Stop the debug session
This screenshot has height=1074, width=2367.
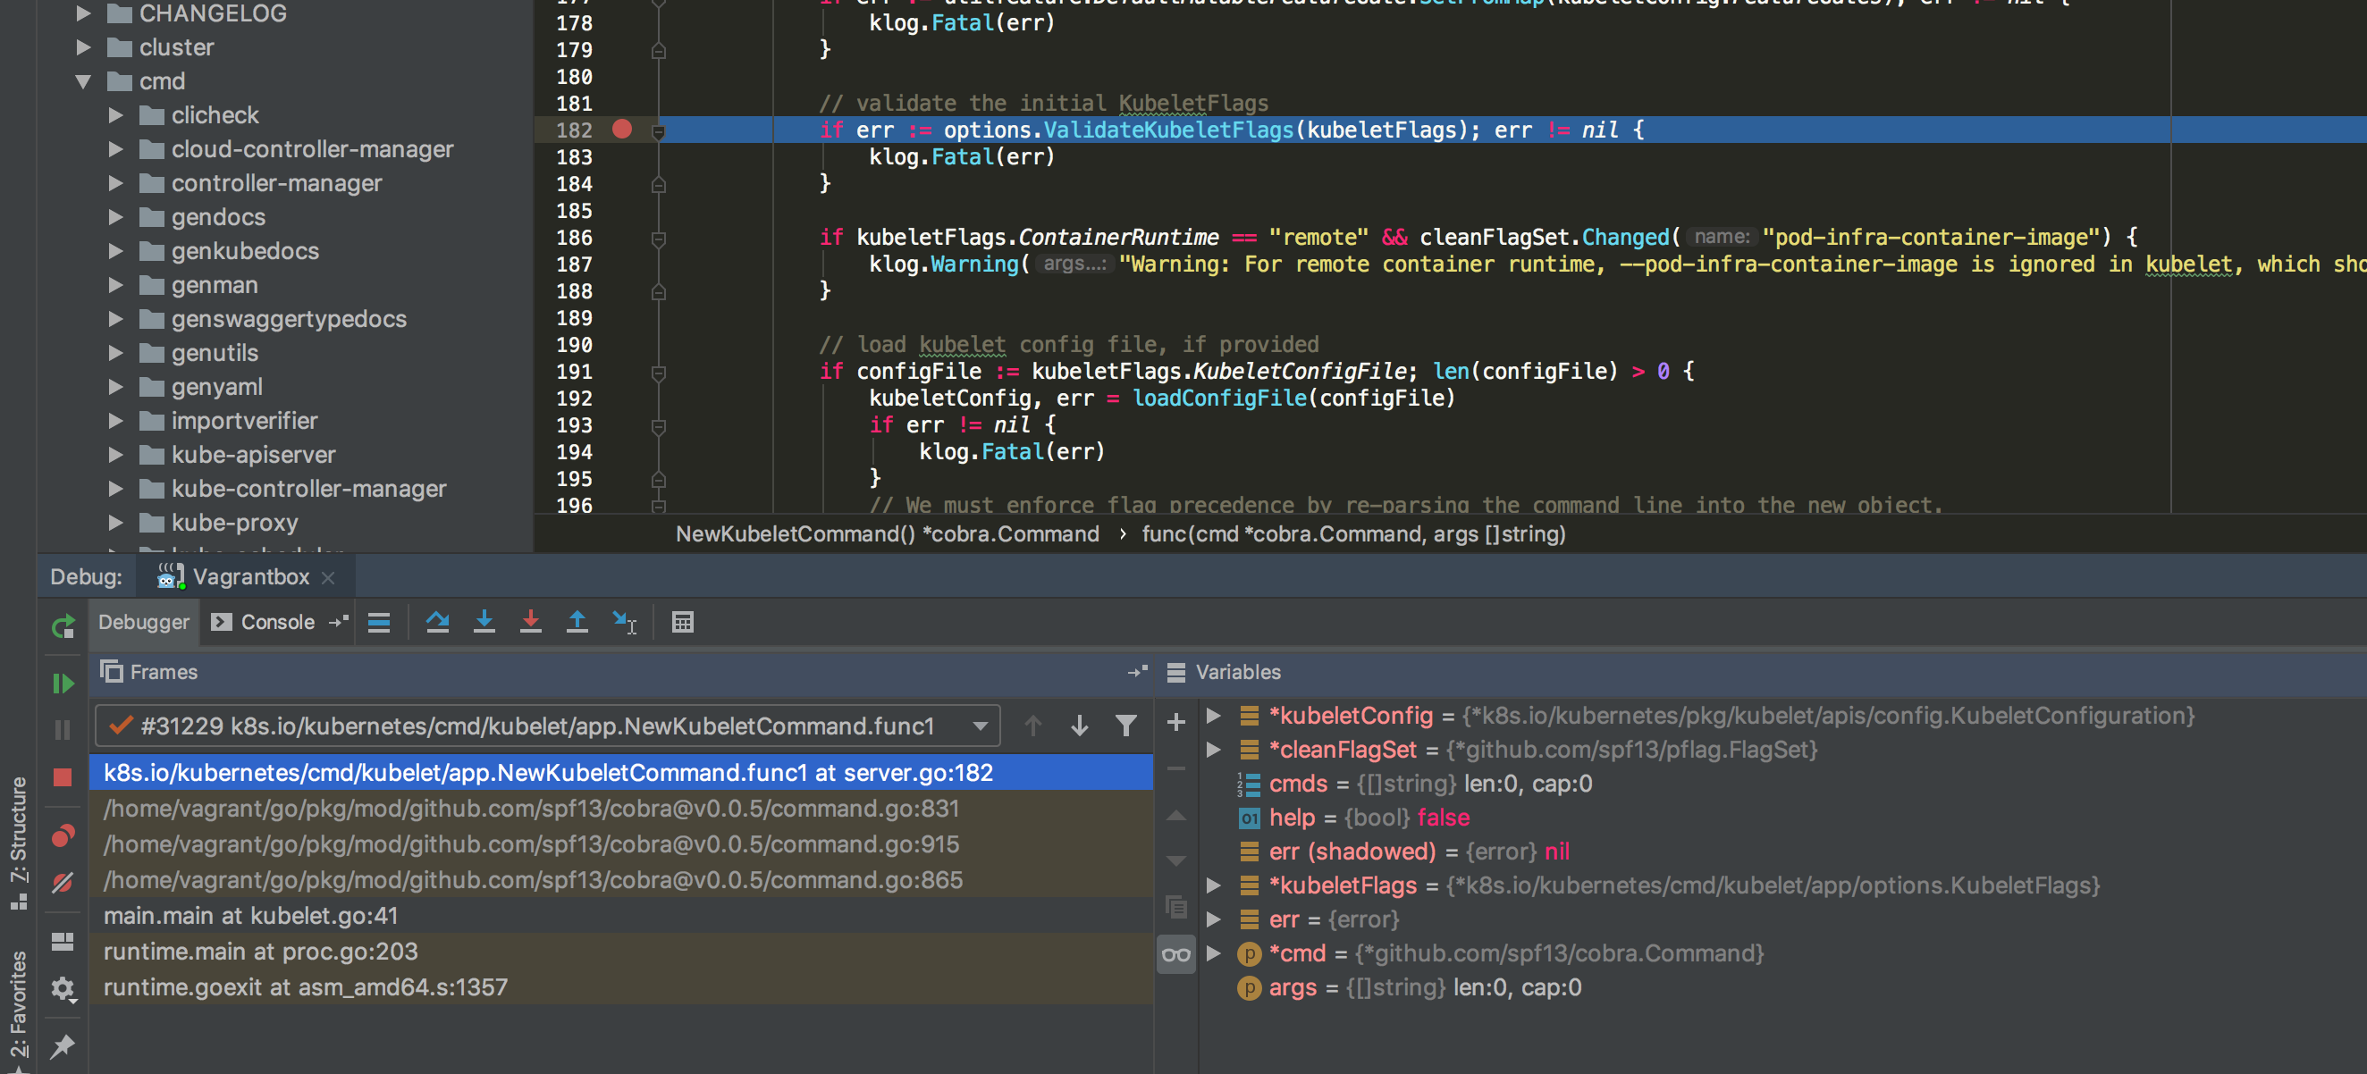tap(63, 778)
